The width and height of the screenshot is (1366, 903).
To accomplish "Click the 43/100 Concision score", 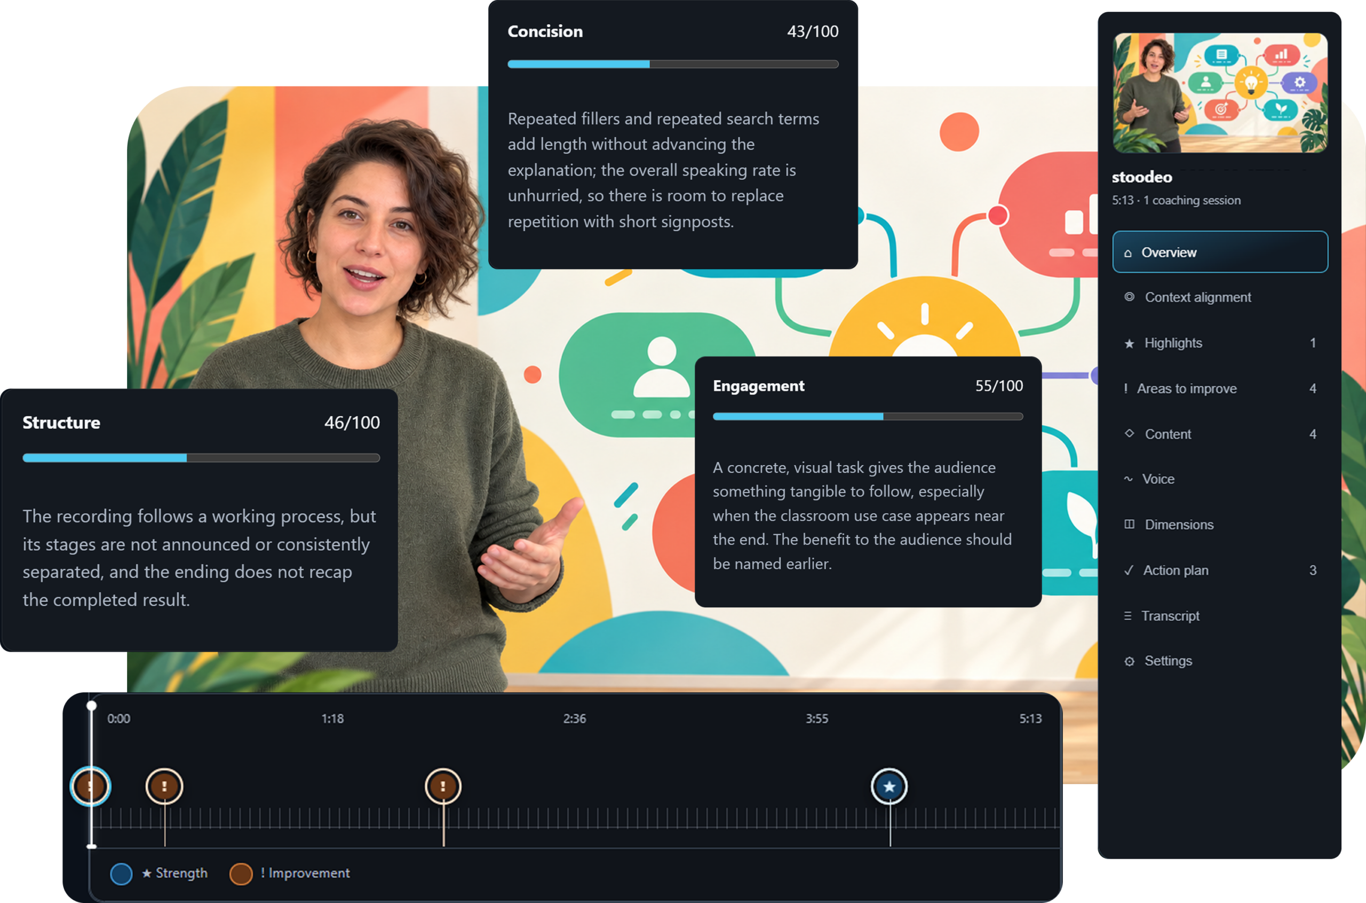I will [x=813, y=31].
